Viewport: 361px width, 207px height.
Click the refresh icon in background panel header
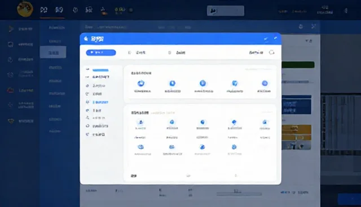(x=301, y=26)
